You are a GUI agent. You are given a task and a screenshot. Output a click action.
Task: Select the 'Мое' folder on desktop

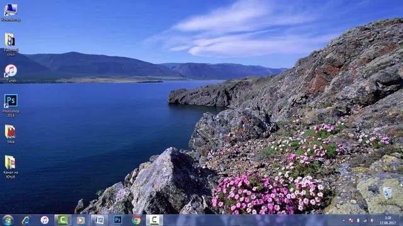tap(11, 134)
